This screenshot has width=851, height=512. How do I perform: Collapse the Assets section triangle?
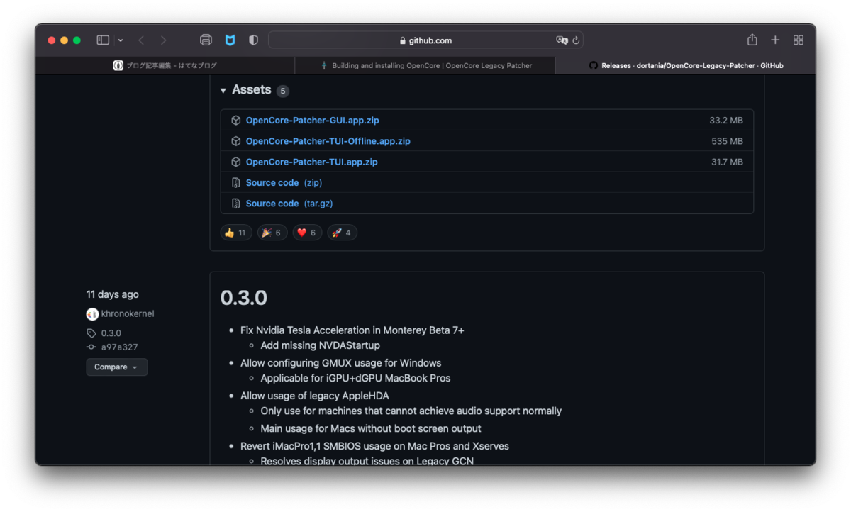pyautogui.click(x=223, y=90)
